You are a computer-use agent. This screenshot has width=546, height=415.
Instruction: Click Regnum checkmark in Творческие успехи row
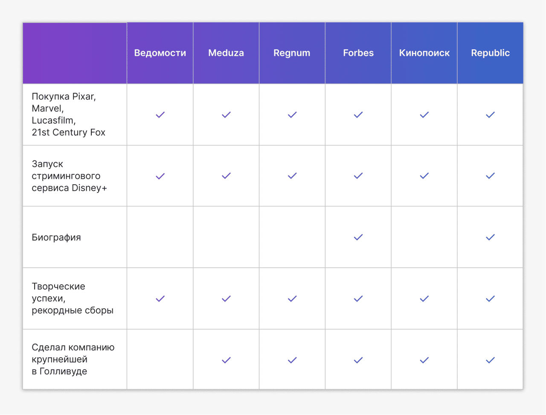292,299
